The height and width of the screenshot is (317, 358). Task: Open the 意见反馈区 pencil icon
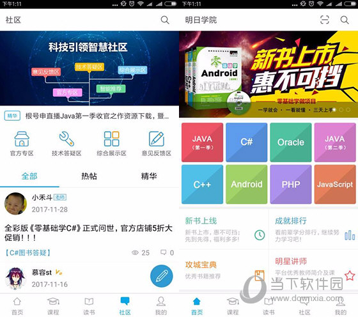[x=157, y=139]
